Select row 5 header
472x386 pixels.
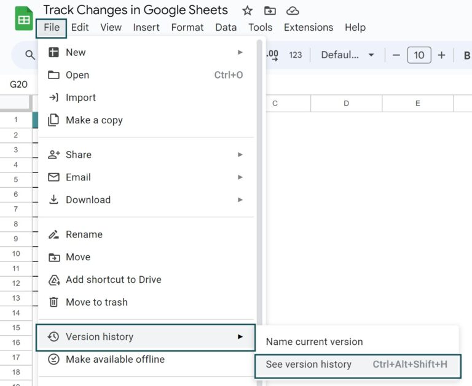[15, 179]
